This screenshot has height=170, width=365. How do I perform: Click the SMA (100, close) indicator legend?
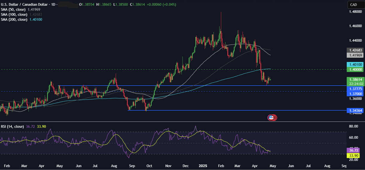[x=22, y=14]
